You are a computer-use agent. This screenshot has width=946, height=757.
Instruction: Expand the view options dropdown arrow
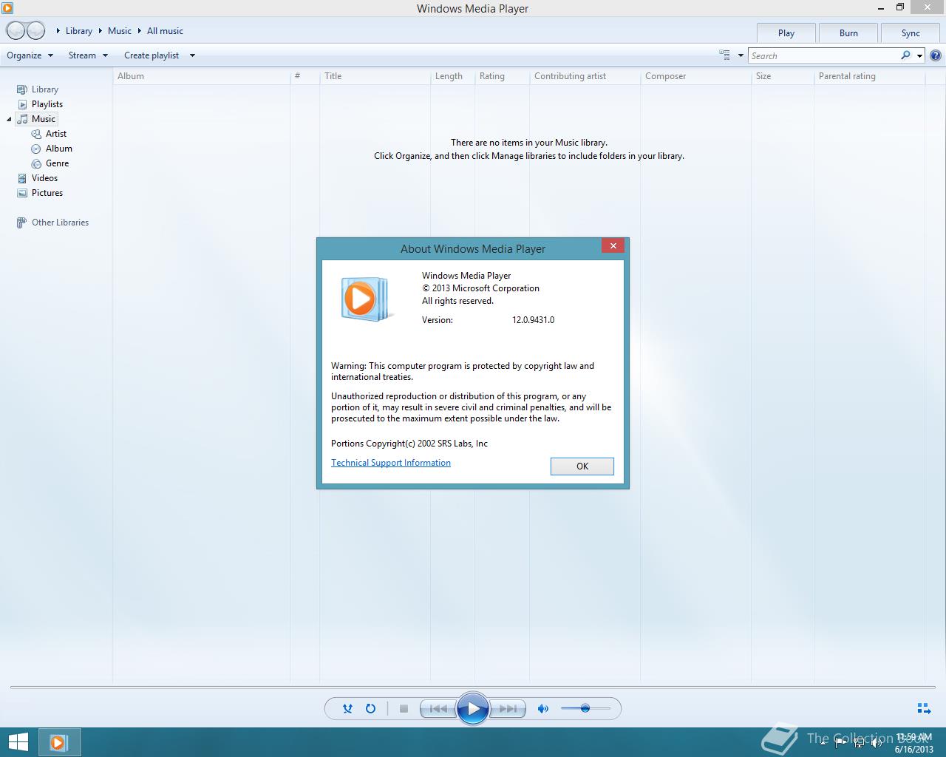tap(740, 55)
